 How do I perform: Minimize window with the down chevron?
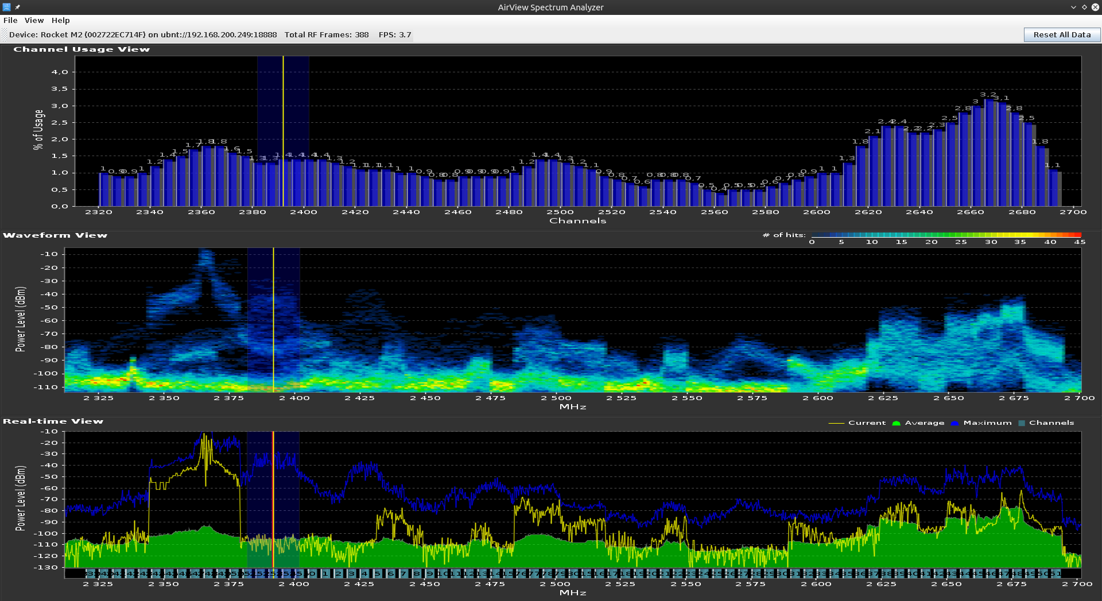click(x=1073, y=7)
